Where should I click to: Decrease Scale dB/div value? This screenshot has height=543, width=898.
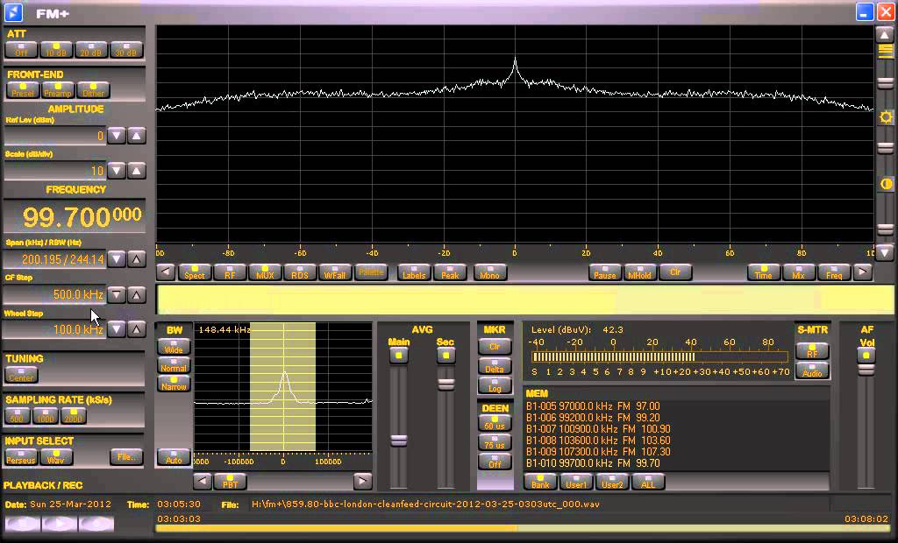click(x=117, y=171)
